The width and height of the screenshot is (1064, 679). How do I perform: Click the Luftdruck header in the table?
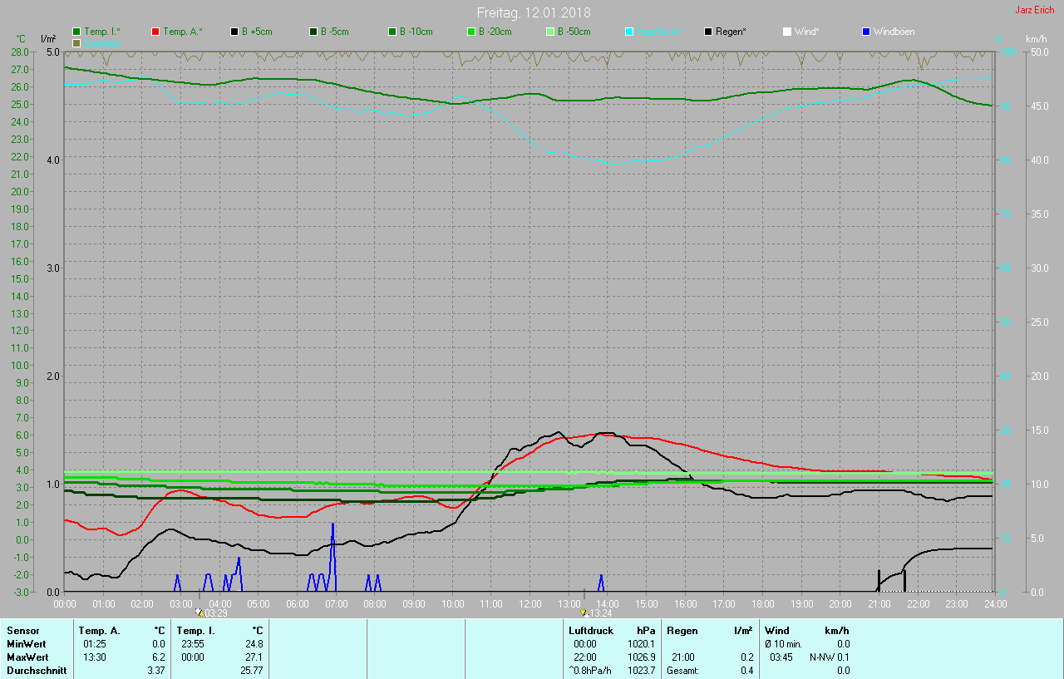590,631
